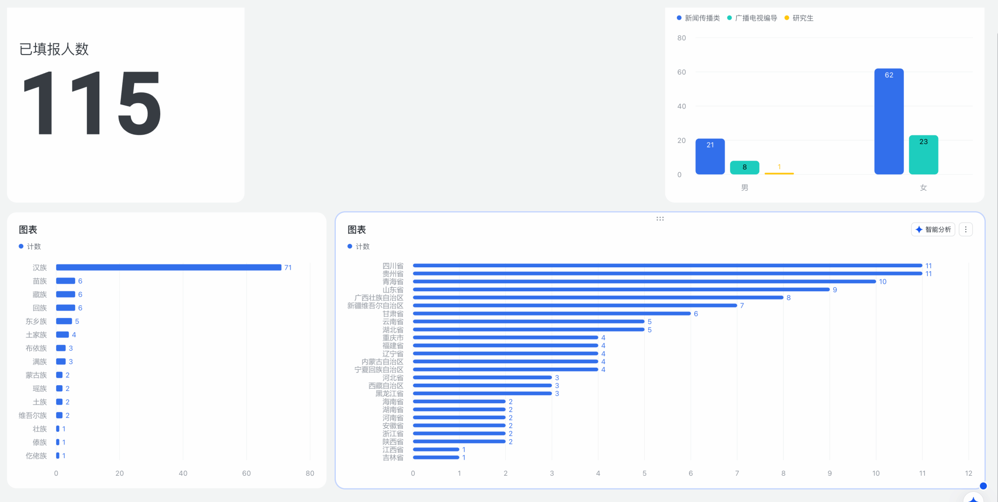The width and height of the screenshot is (998, 502).
Task: Click the 青海省 bar showing 10
Action: [644, 281]
